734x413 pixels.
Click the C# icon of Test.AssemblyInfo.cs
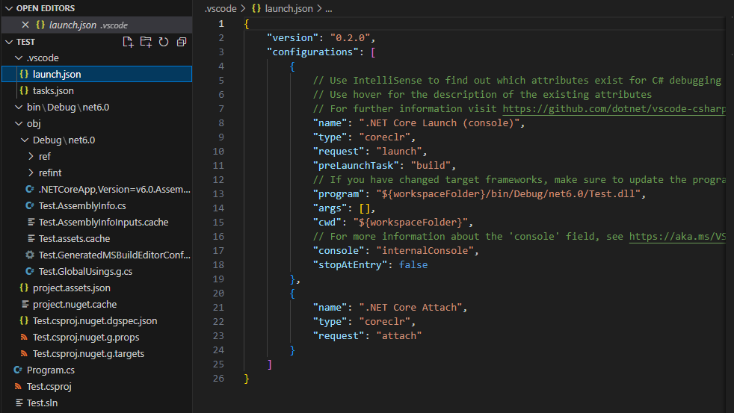(x=29, y=205)
